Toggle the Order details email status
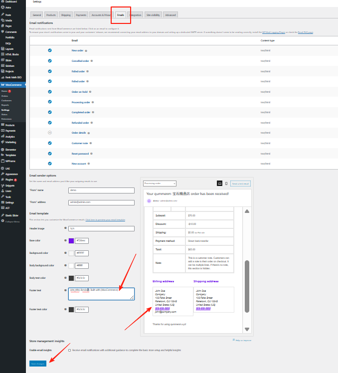Viewport: 338px width, 373px height. (50, 133)
